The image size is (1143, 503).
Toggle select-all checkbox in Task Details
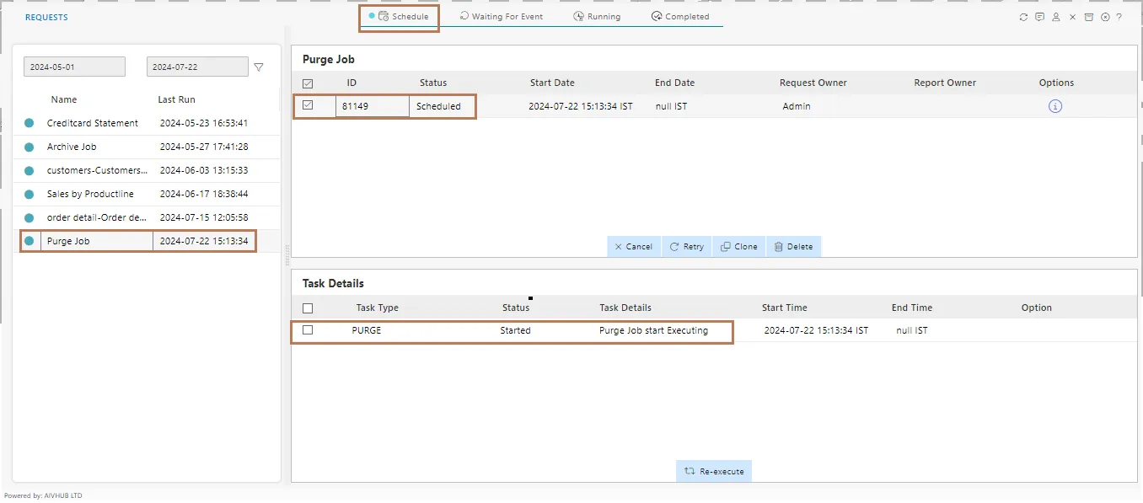click(x=308, y=308)
